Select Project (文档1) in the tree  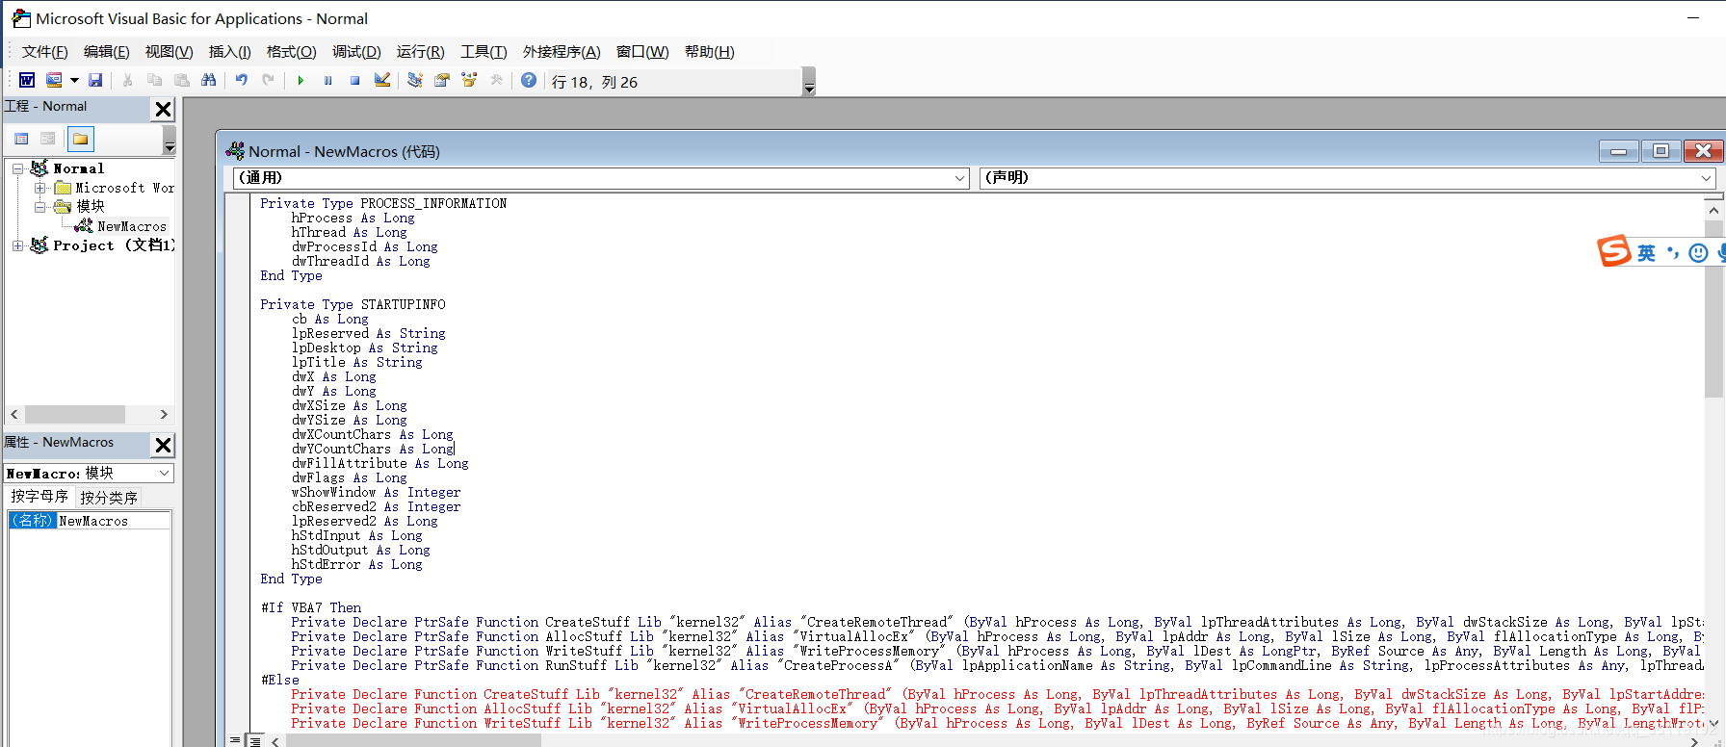tap(114, 245)
